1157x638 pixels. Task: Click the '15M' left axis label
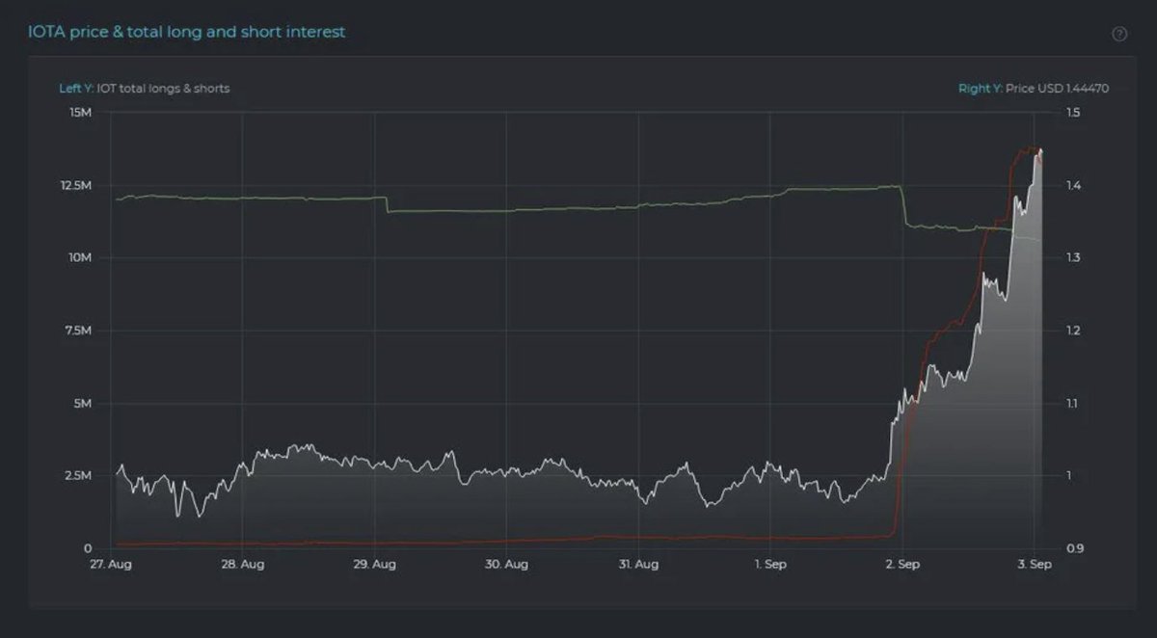click(x=81, y=113)
